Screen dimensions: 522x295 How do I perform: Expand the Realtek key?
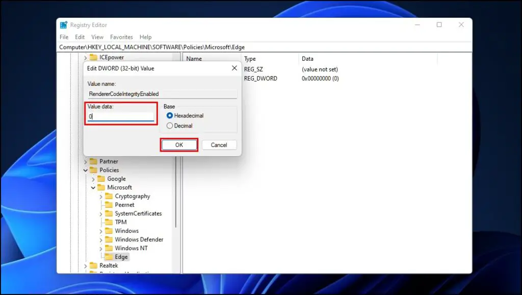point(86,266)
